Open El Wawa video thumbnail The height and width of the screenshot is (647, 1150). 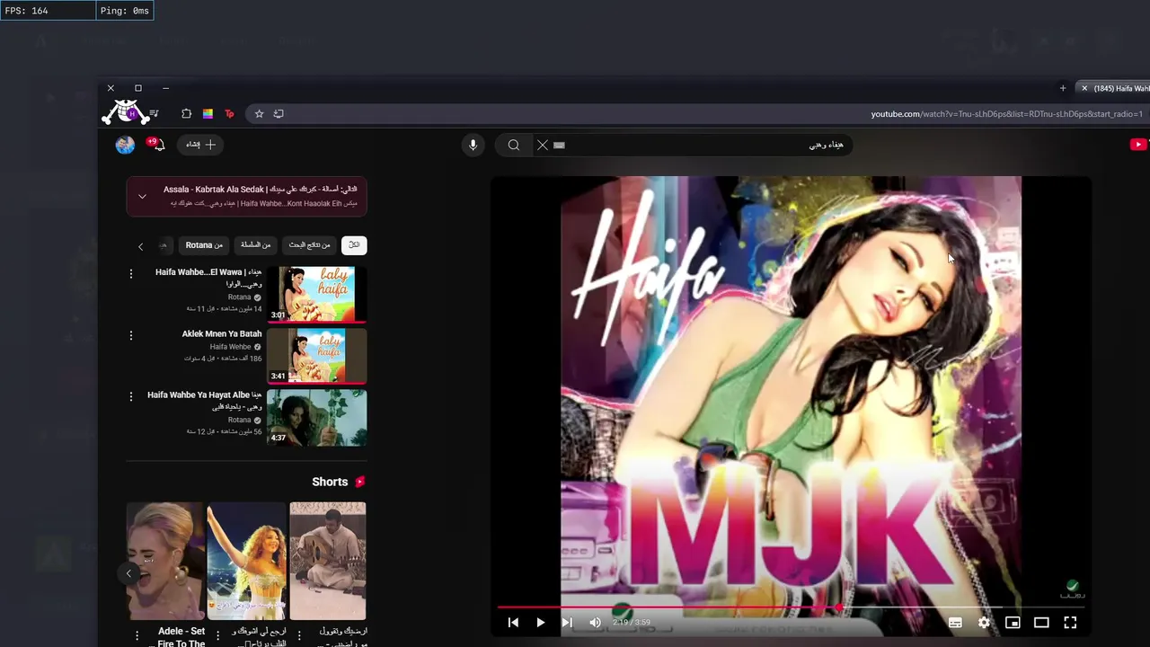pyautogui.click(x=316, y=294)
